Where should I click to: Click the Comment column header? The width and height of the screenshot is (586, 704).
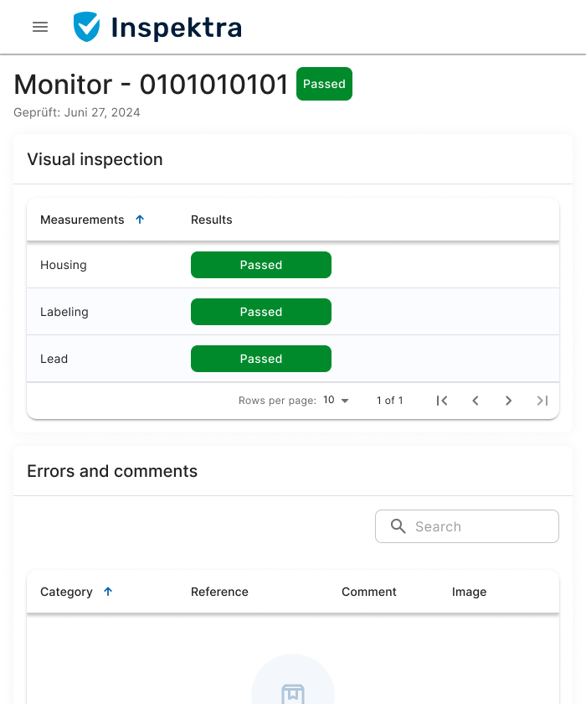[x=368, y=592]
